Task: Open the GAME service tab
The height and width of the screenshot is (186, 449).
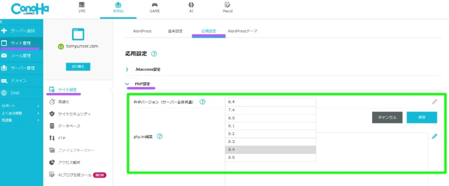Action: coord(155,8)
